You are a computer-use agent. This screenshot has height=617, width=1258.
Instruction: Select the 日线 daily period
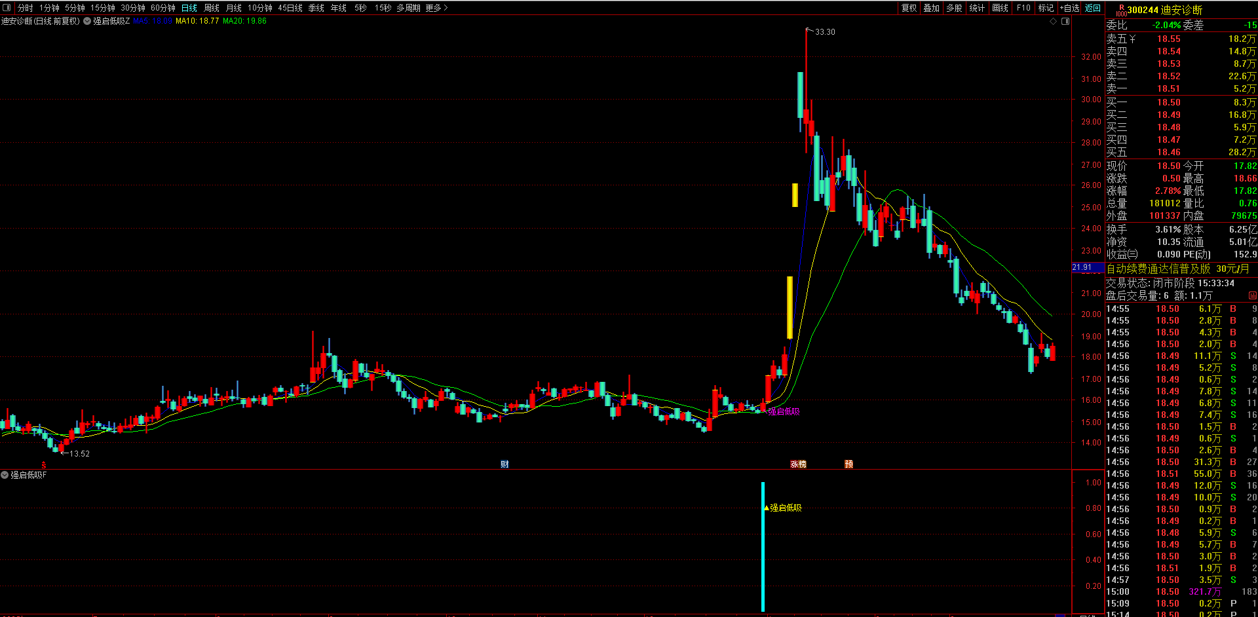coord(189,8)
